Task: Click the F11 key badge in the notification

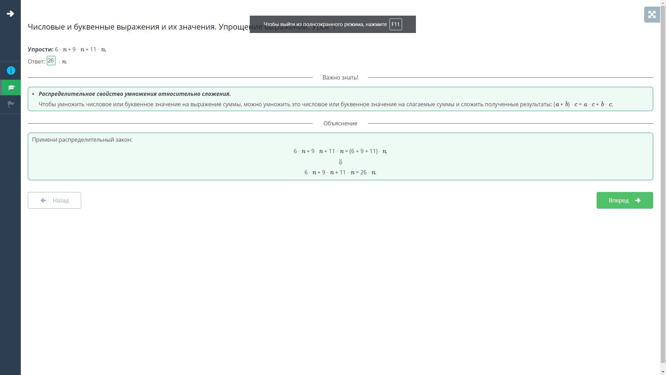Action: click(x=395, y=24)
